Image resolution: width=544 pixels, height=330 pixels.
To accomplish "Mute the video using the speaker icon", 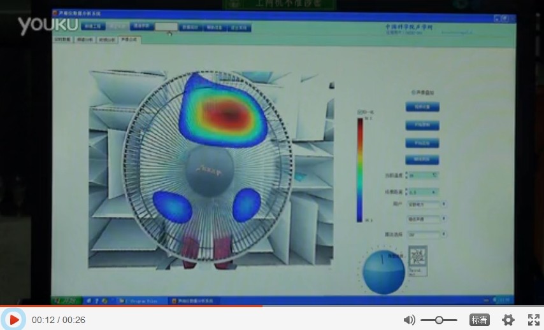I will click(409, 320).
